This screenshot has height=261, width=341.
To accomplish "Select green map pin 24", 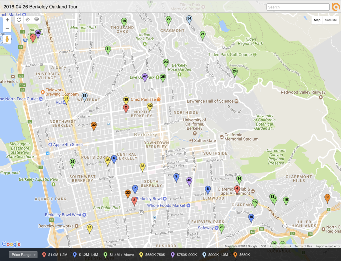I will (x=235, y=72).
